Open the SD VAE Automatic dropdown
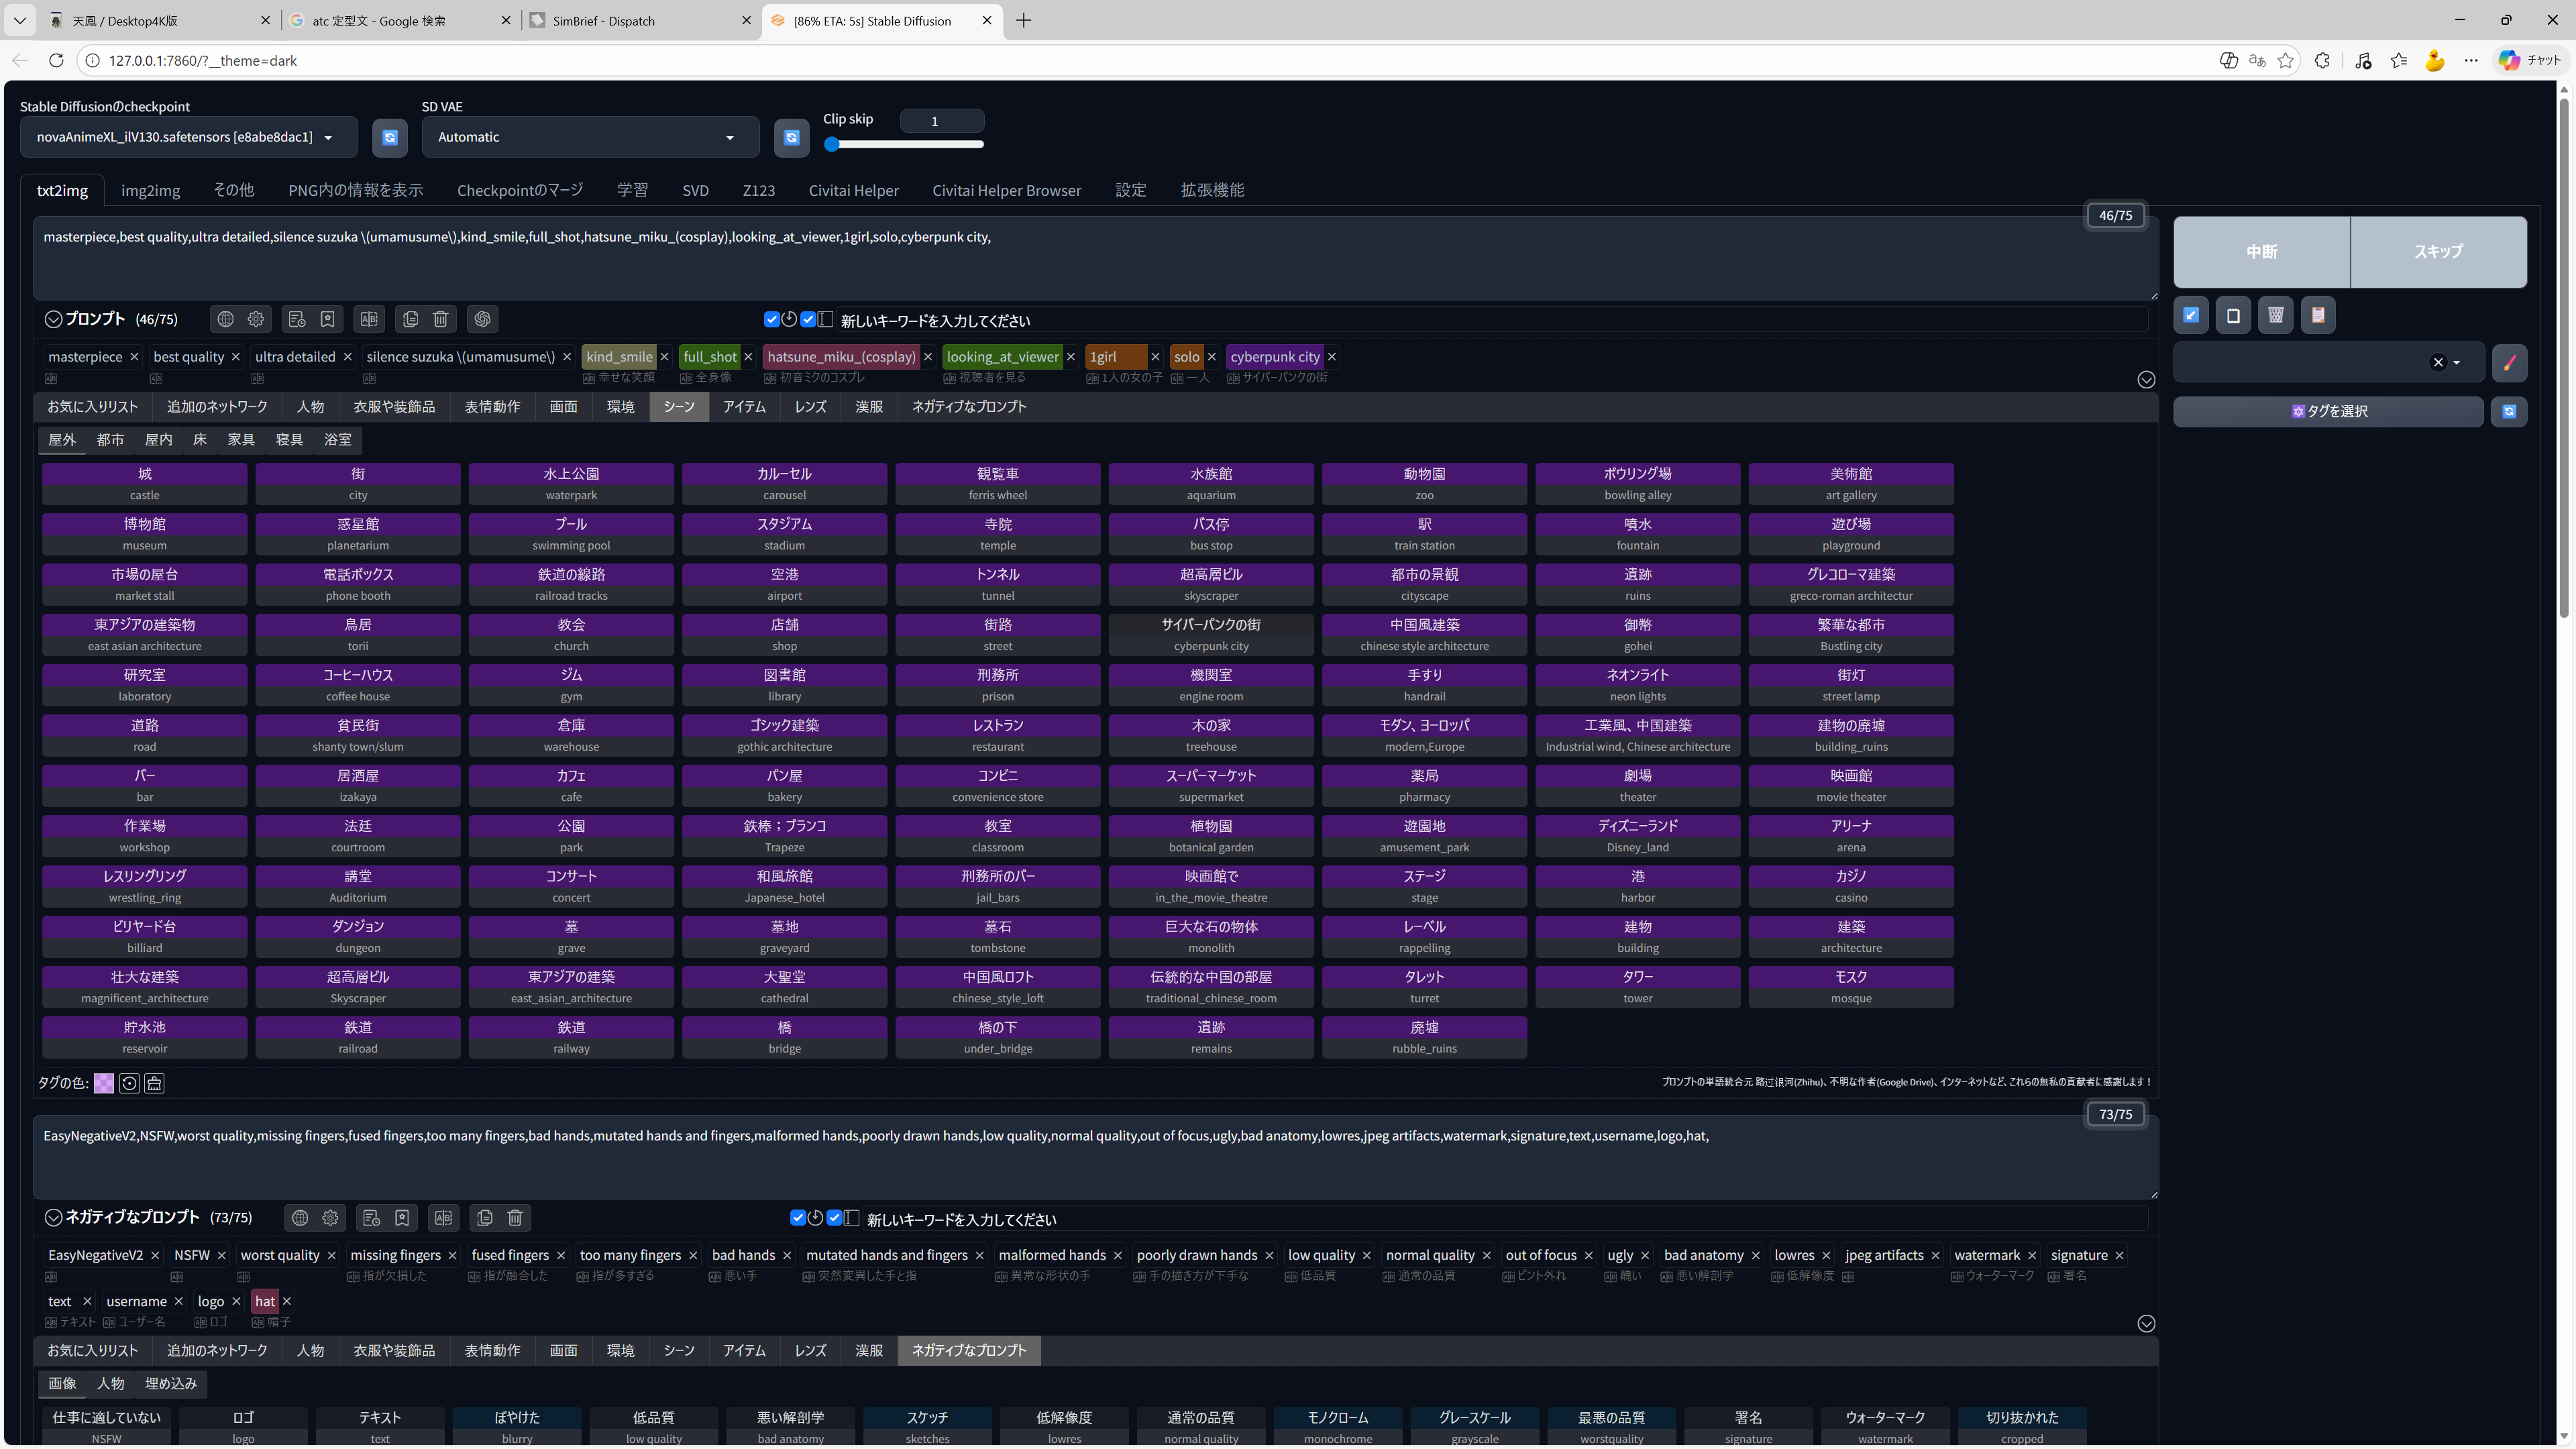The image size is (2576, 1449). point(590,137)
